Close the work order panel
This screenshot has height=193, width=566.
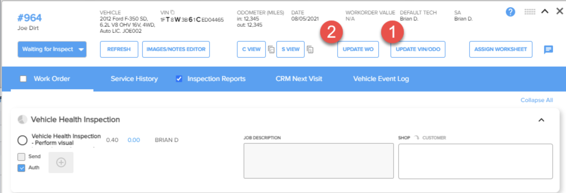(560, 11)
